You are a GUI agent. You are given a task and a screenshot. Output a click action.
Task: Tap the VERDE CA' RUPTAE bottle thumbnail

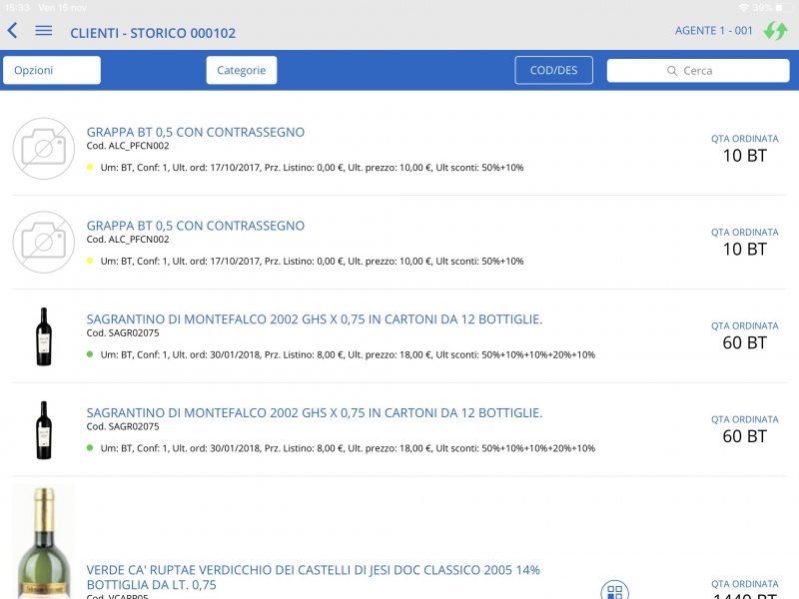pos(43,539)
